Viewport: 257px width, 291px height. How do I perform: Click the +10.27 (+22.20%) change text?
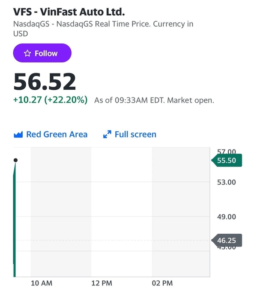coord(50,100)
